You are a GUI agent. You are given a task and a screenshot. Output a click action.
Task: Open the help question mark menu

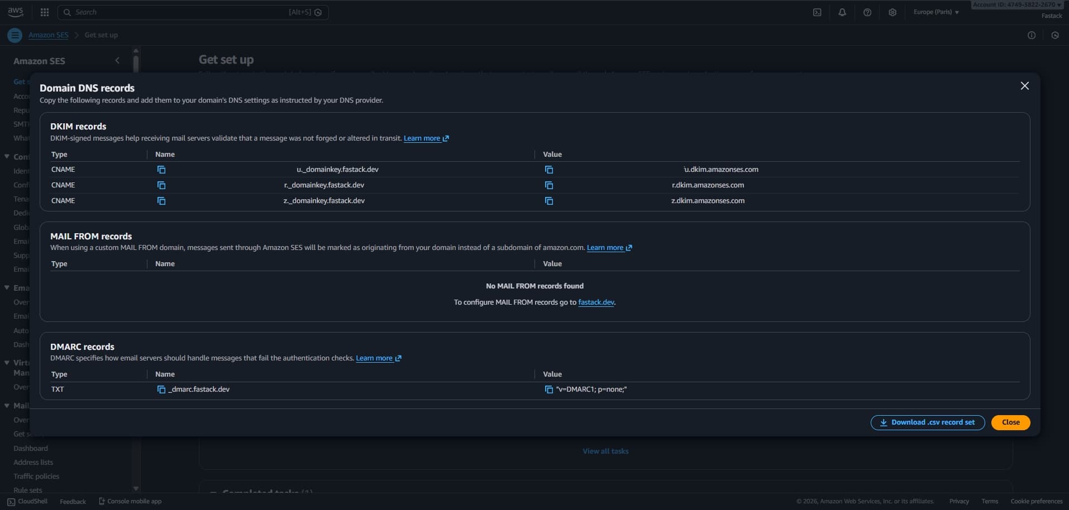click(x=867, y=12)
